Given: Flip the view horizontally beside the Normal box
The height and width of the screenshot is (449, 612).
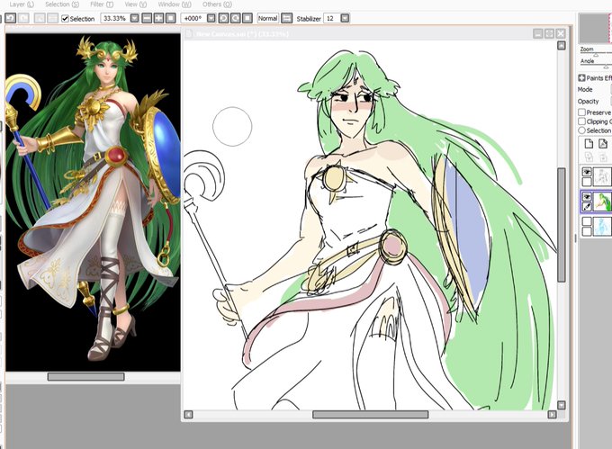Looking at the screenshot, I should 286,18.
